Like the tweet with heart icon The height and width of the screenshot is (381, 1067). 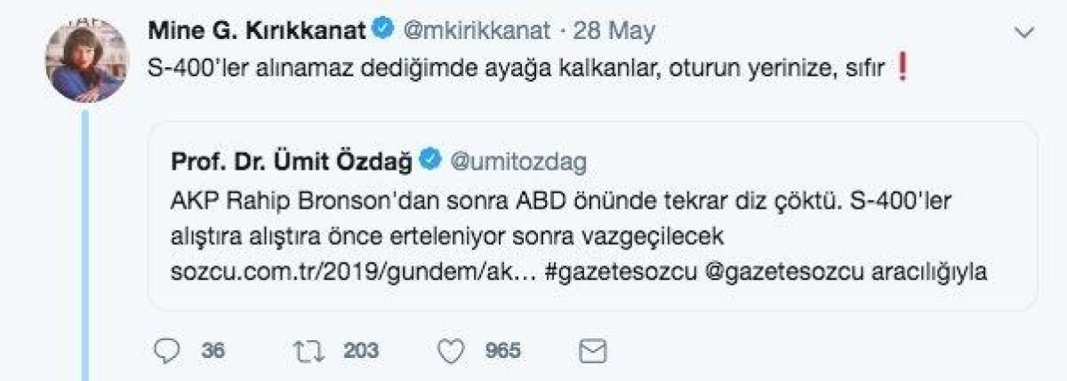pos(453,351)
